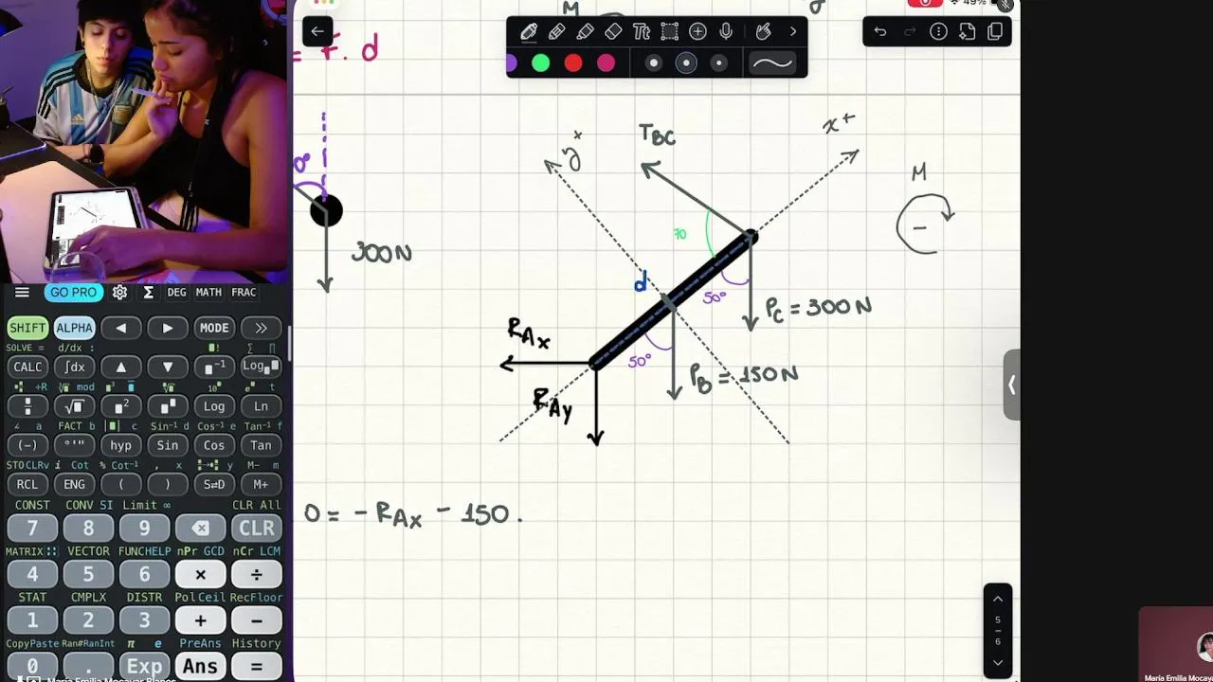Move cursor left with calculator arrow
This screenshot has width=1213, height=682.
tap(120, 328)
